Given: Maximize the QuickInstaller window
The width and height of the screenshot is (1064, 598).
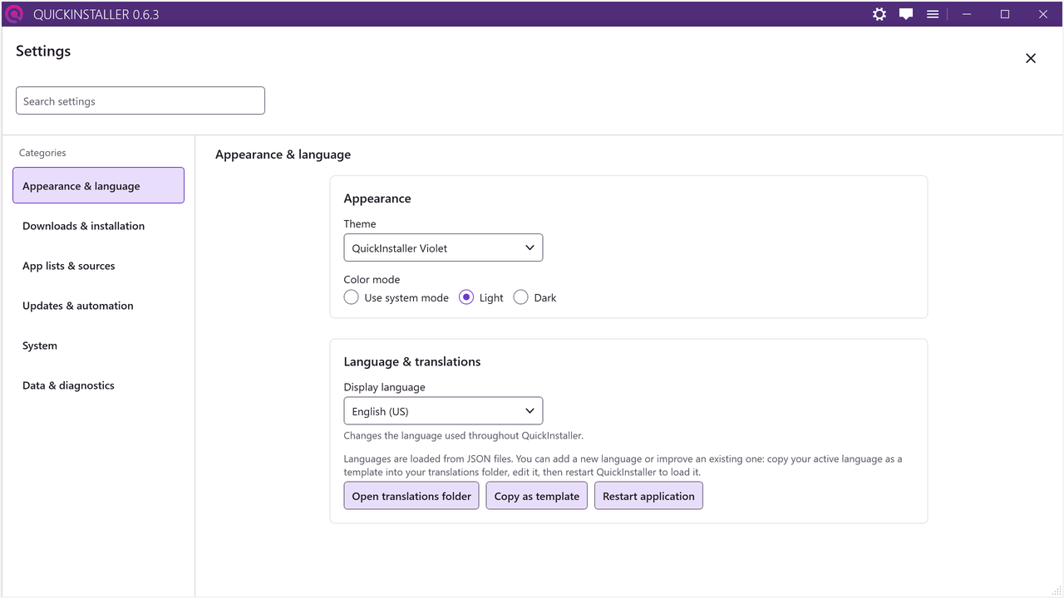Looking at the screenshot, I should (x=1005, y=14).
